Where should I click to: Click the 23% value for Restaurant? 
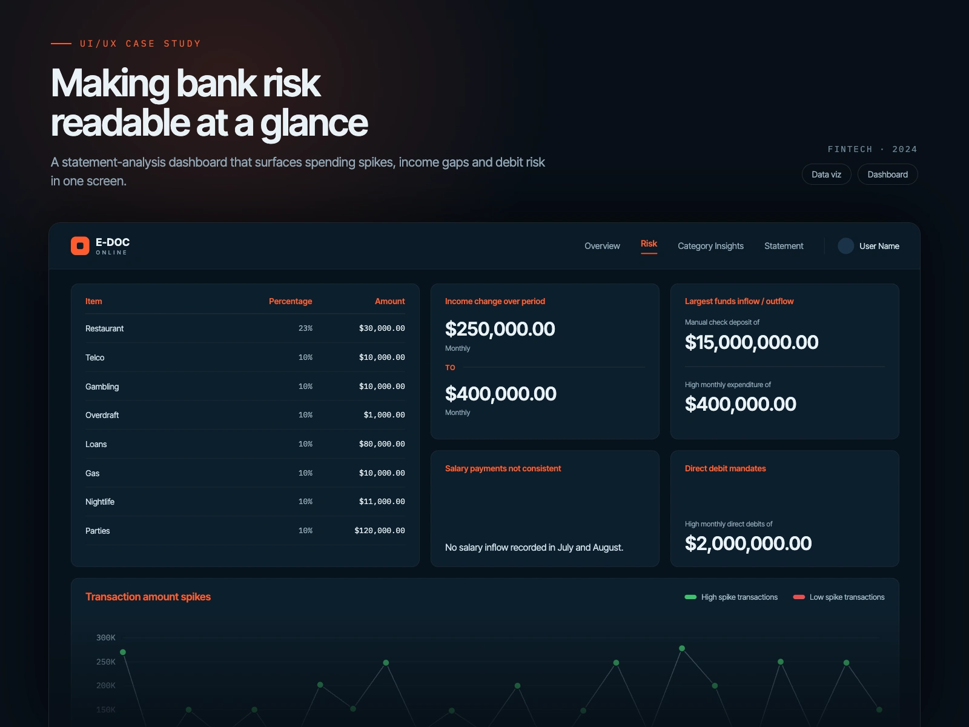305,328
